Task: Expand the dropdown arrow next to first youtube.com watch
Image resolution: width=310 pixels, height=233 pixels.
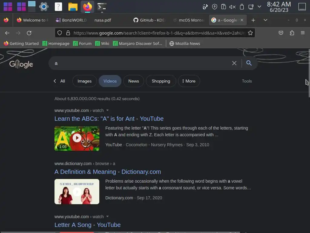Action: click(x=107, y=110)
